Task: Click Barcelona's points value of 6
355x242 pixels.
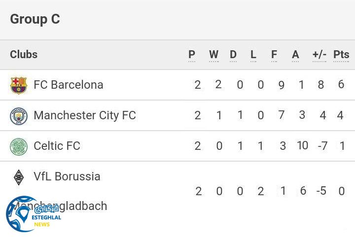Action: click(x=341, y=84)
